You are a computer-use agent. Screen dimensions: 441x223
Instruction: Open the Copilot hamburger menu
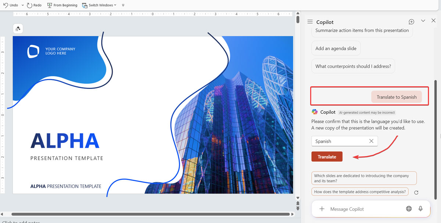[x=310, y=22]
